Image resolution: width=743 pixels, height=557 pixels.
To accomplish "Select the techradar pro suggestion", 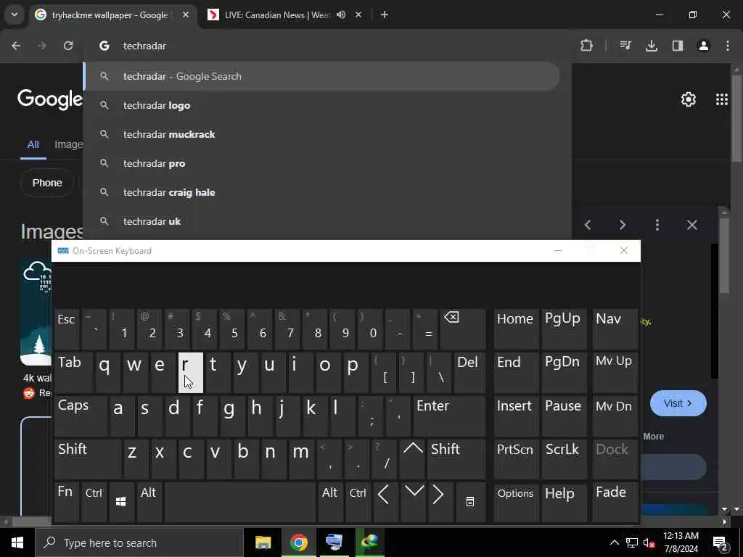I will [322, 163].
